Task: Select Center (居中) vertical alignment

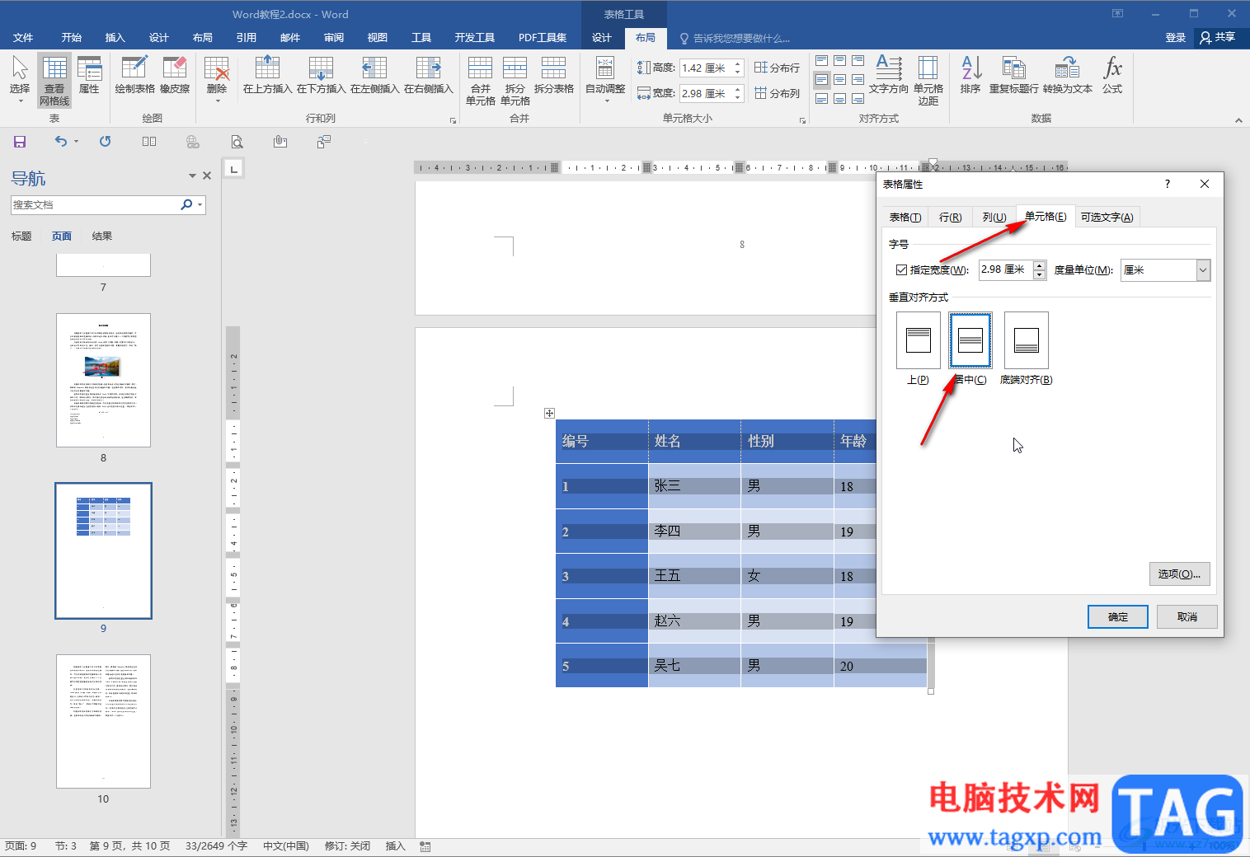Action: (970, 340)
